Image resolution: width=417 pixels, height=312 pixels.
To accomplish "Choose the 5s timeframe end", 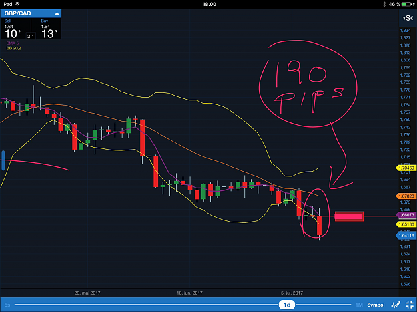I will 7,305.
